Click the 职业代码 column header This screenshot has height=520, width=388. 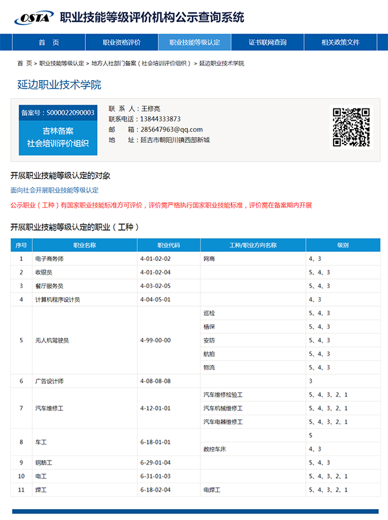(x=168, y=245)
